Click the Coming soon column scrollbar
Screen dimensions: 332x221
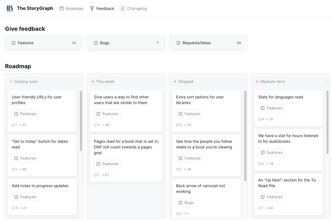pos(81,121)
